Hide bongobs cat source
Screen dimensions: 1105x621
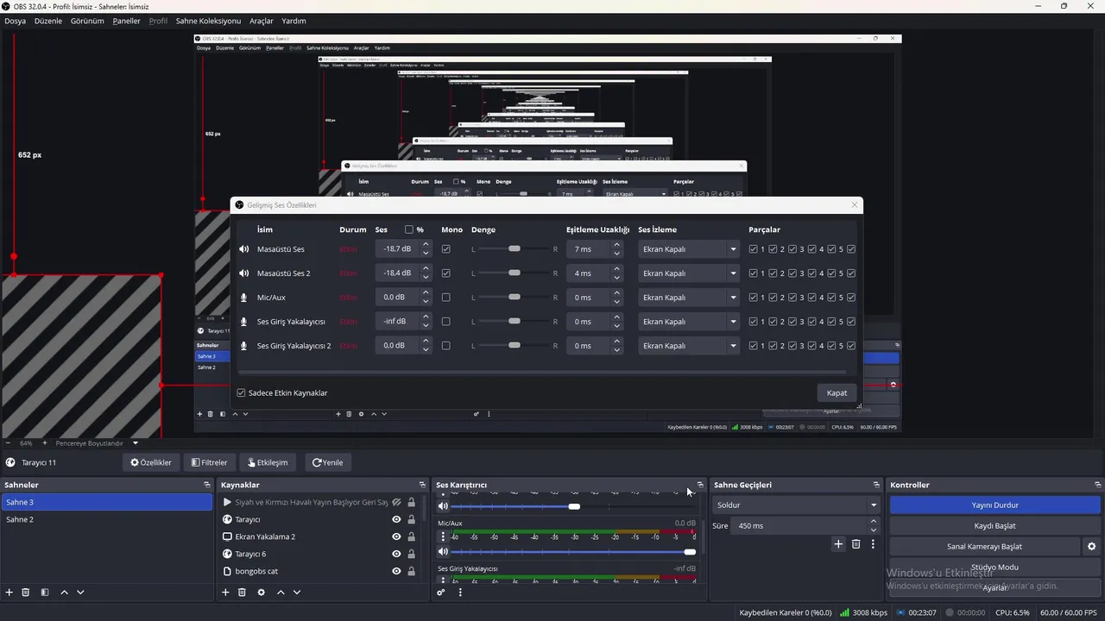(x=396, y=571)
